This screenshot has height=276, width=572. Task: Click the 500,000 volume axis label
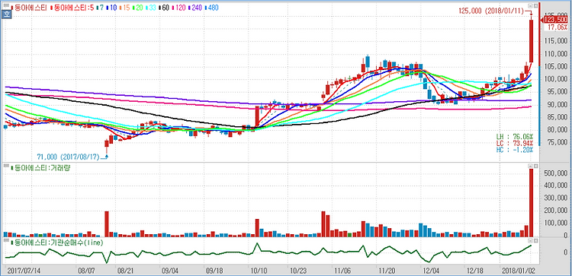coord(557,173)
